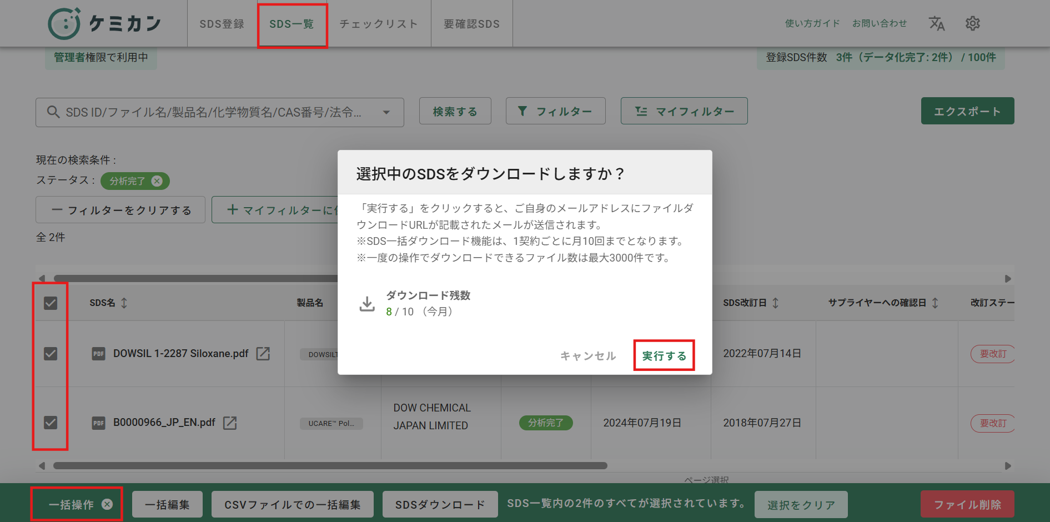Click the UCARE Pol... product tag

[x=331, y=423]
